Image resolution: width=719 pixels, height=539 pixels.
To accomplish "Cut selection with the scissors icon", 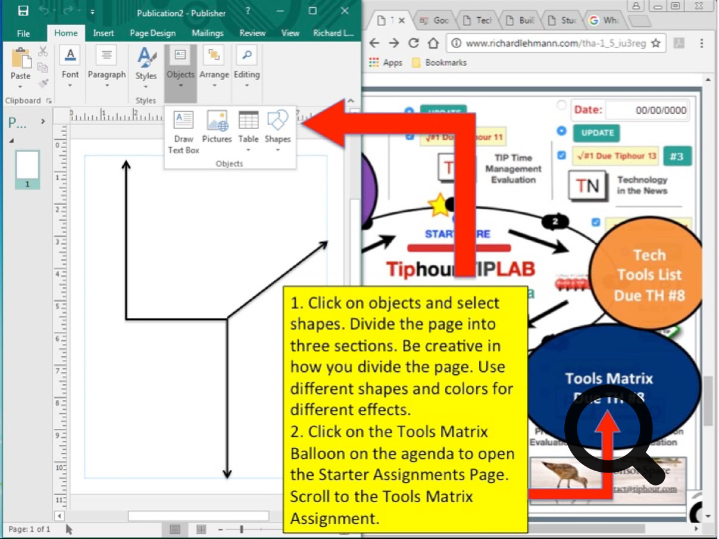I will [43, 52].
